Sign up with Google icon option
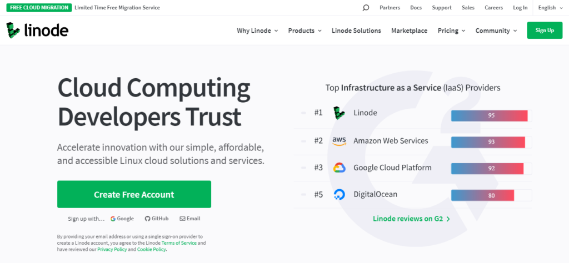The width and height of the screenshot is (569, 263). [122, 219]
